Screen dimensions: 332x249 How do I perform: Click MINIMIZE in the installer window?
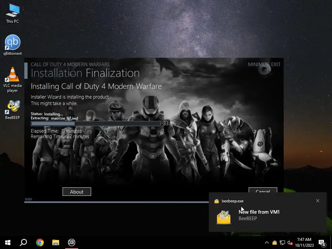tap(258, 65)
